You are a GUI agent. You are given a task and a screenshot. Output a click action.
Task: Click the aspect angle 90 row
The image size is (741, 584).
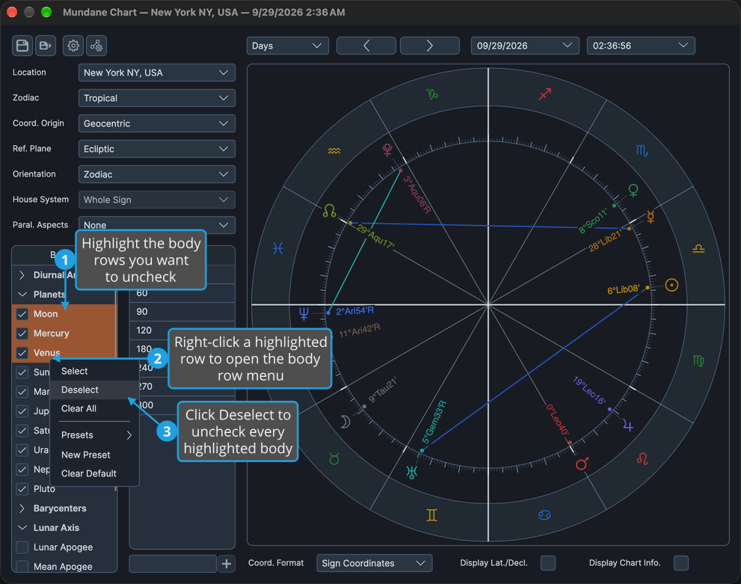tap(182, 312)
